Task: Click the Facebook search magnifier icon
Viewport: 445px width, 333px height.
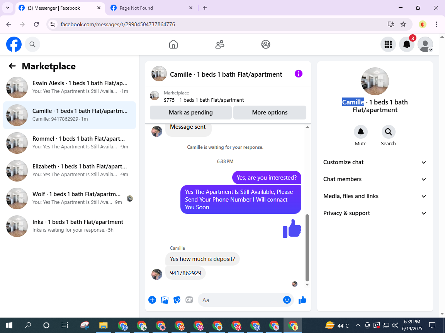Action: coord(32,44)
